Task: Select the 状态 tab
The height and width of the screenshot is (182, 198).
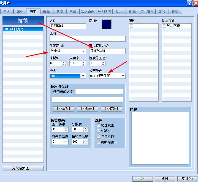Action: point(119,12)
